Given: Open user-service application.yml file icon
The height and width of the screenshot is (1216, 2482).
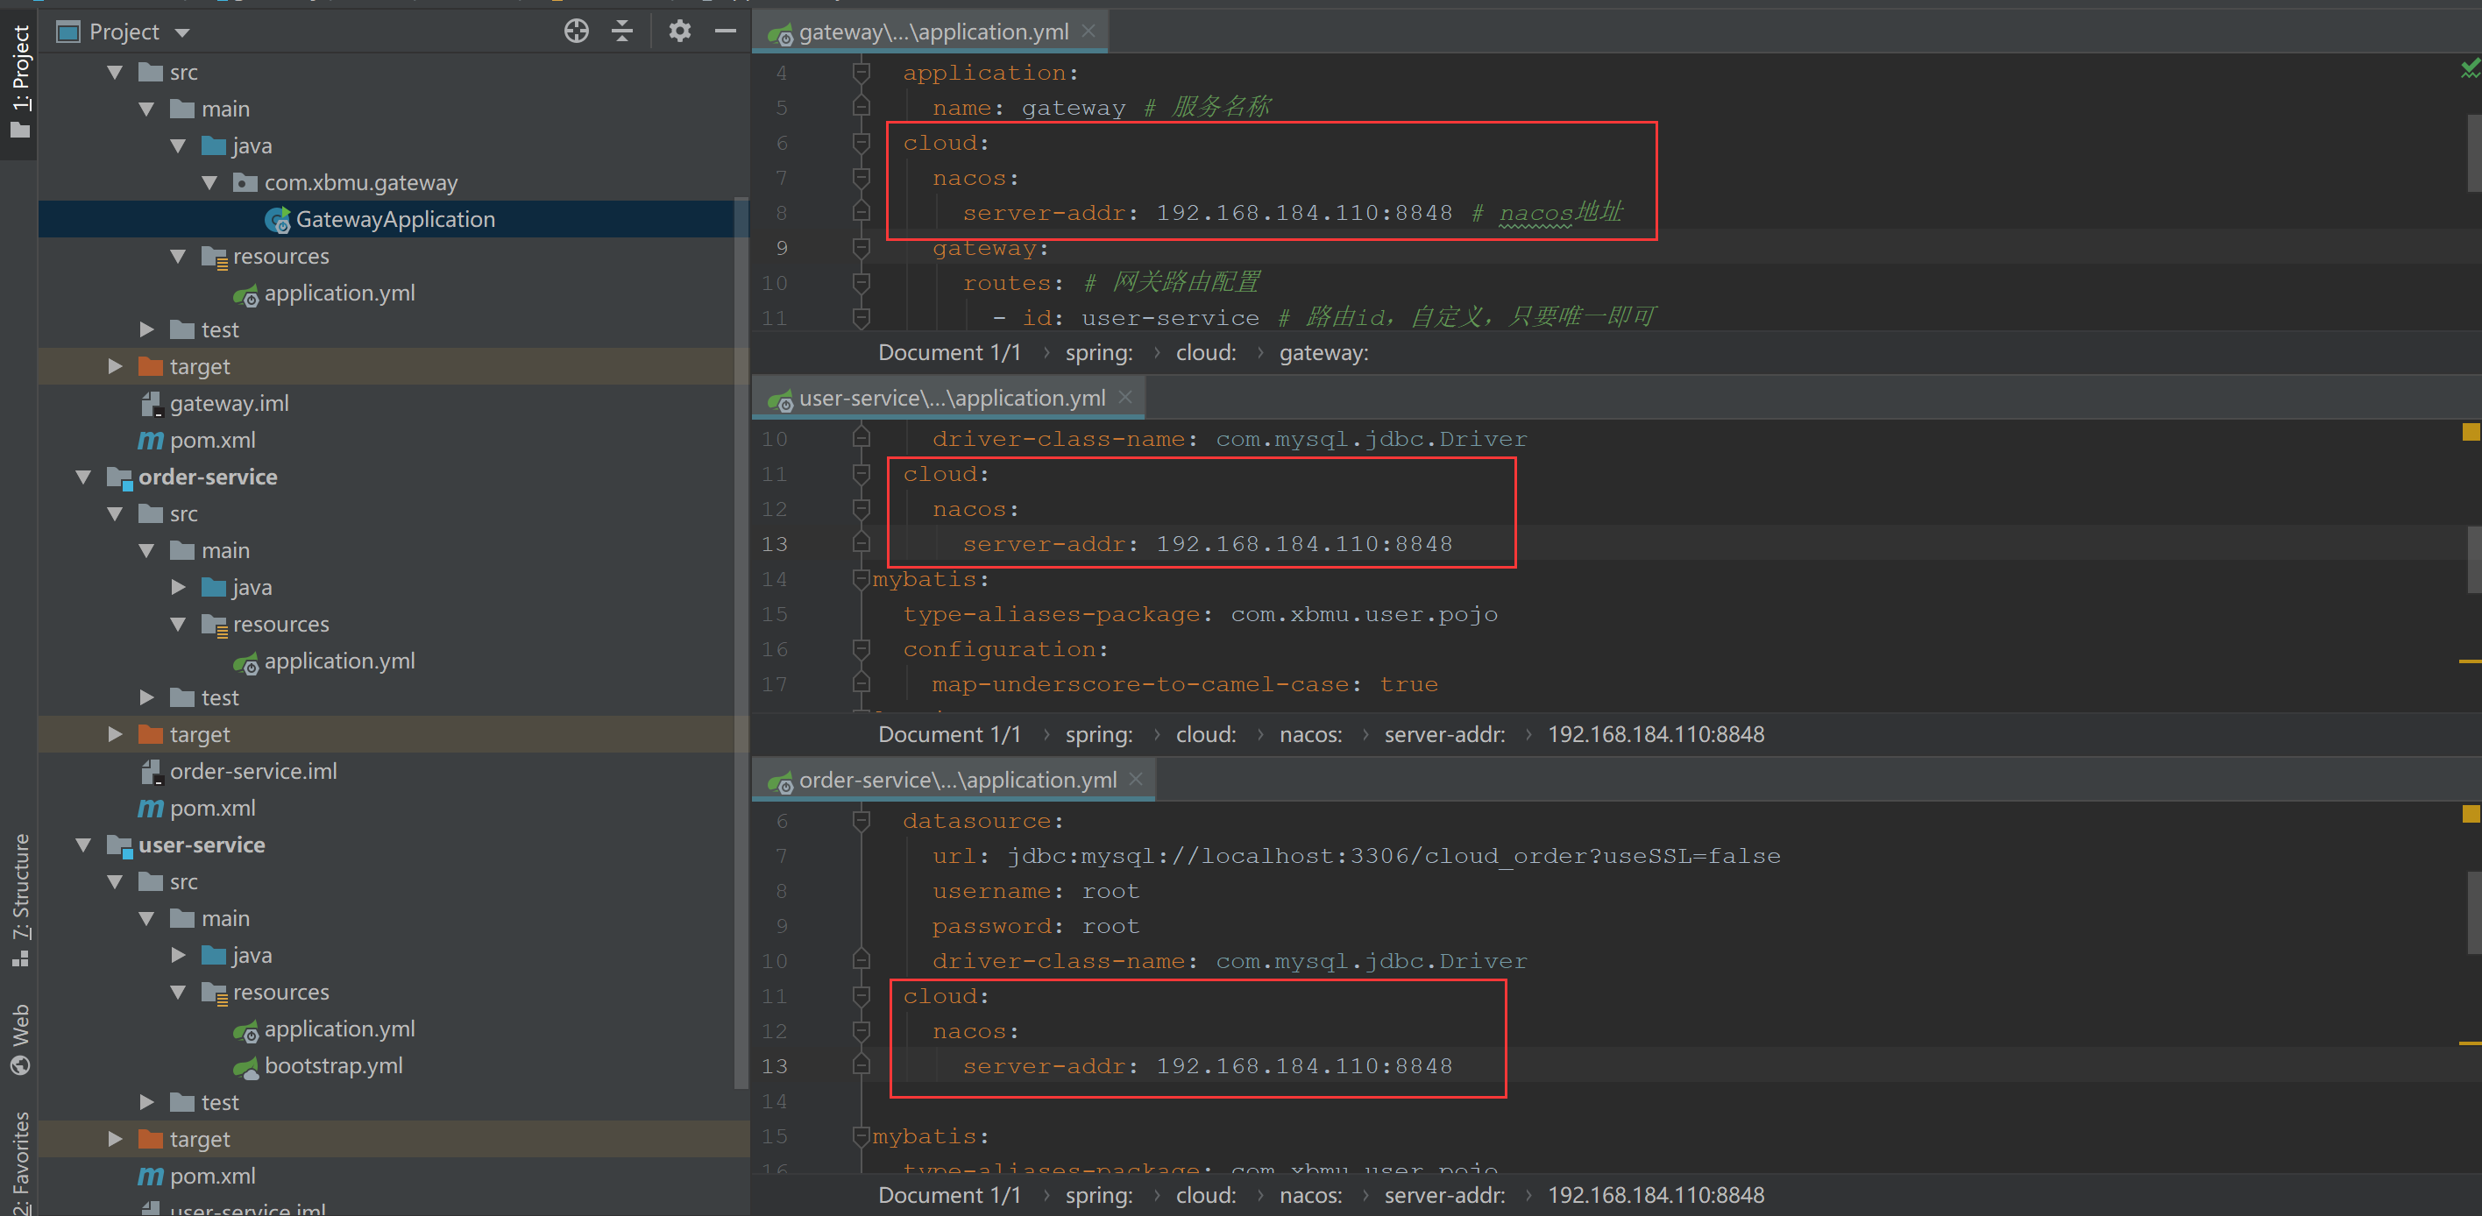Looking at the screenshot, I should (245, 1029).
